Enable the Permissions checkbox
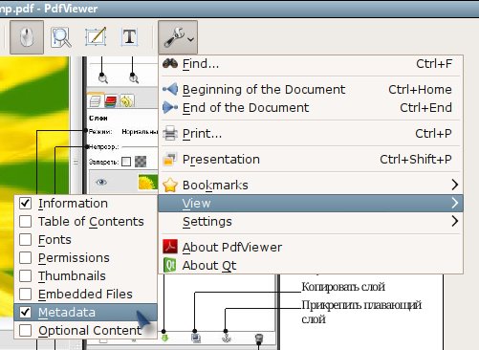This screenshot has width=479, height=350. coord(25,257)
